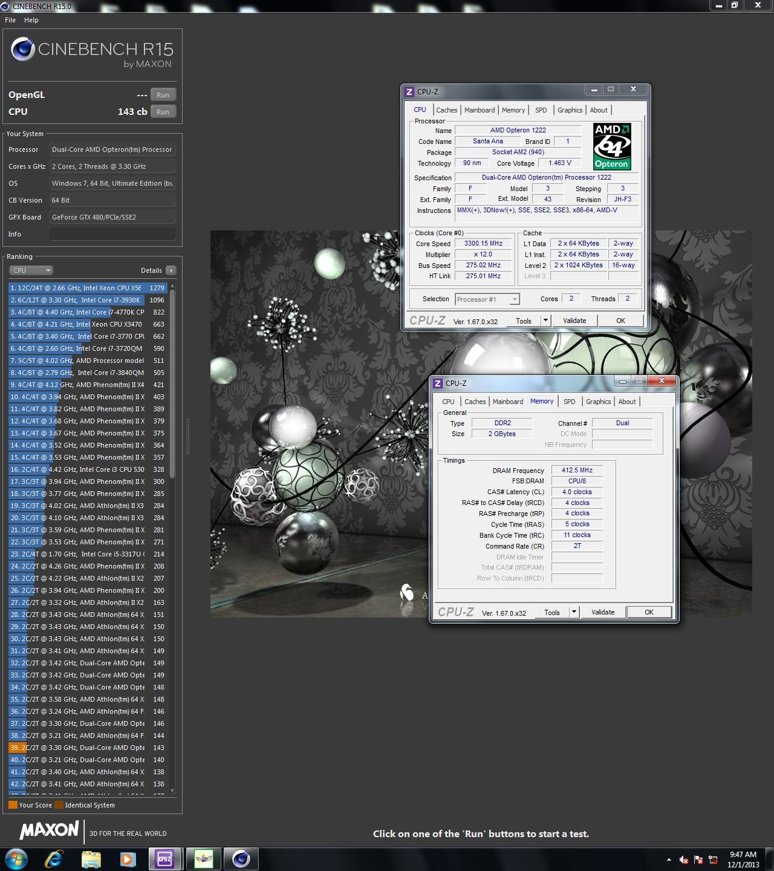Viewport: 774px width, 871px height.
Task: Click the network tray icon
Action: [713, 860]
